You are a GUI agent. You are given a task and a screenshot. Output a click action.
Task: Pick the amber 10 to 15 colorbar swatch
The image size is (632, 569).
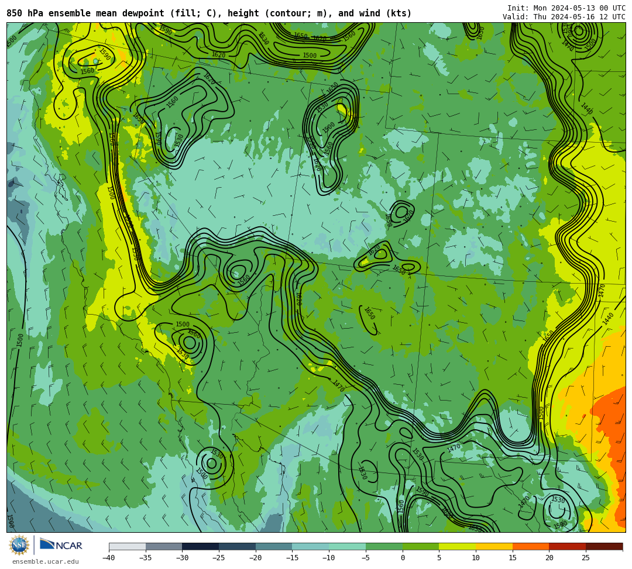coord(494,546)
